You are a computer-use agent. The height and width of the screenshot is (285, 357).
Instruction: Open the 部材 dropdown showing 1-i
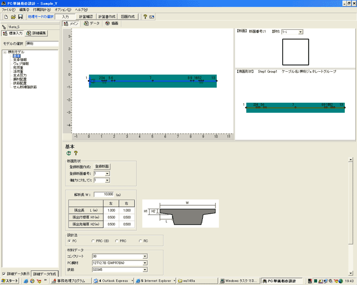[x=301, y=32]
